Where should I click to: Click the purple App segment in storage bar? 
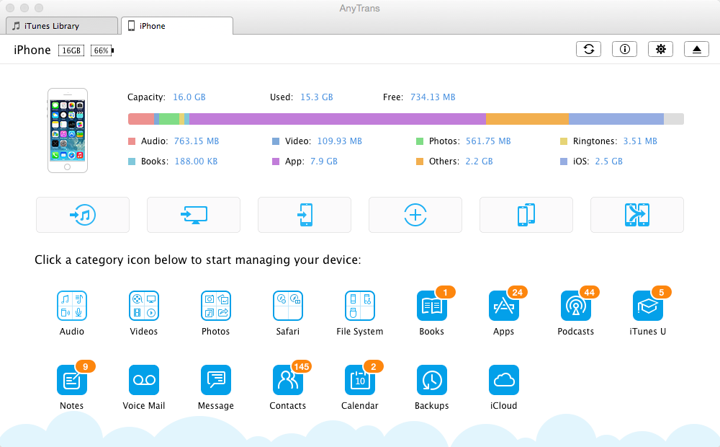coord(337,119)
